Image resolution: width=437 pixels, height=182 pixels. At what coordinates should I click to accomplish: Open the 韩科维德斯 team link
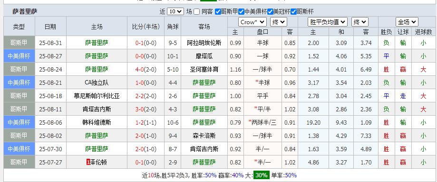(97, 122)
